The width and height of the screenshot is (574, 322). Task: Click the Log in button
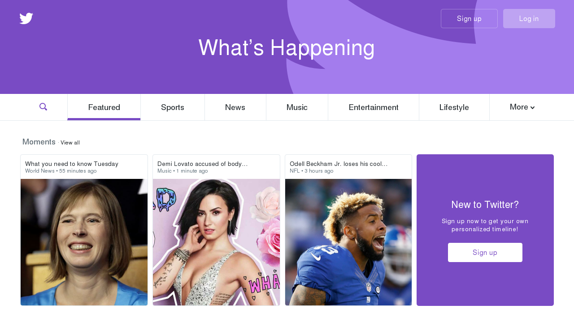coord(529,19)
